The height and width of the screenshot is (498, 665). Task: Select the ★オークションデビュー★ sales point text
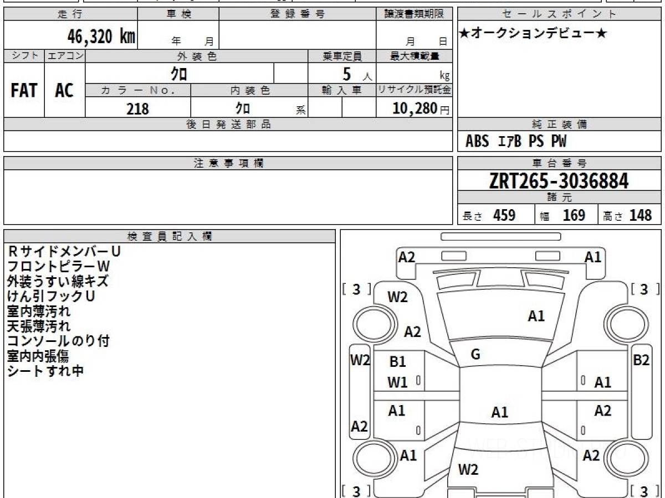point(533,34)
